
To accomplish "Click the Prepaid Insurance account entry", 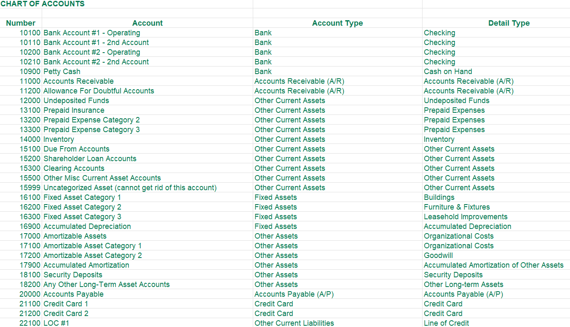I will click(73, 110).
